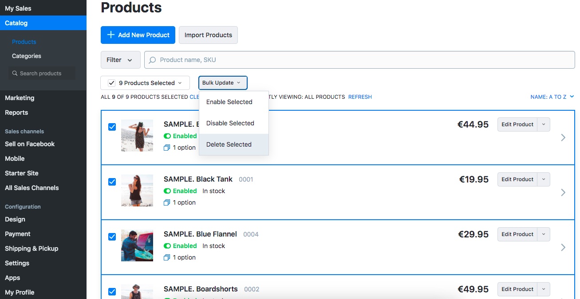580x299 pixels.
Task: Click the options icon under SAMPLE. Black Tank
Action: (x=167, y=202)
